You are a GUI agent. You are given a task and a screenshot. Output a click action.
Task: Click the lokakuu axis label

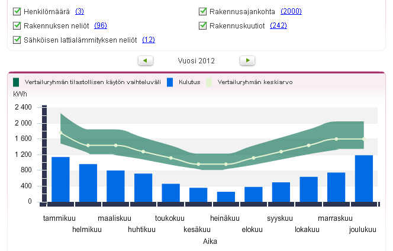(x=307, y=230)
